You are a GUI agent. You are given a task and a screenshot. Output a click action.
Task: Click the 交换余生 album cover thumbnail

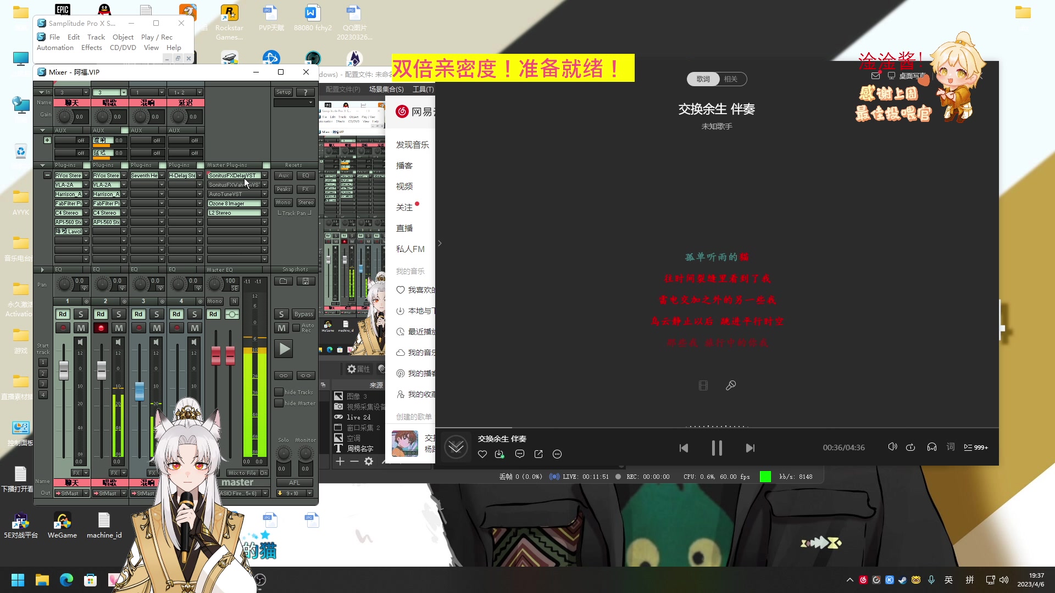click(x=405, y=444)
